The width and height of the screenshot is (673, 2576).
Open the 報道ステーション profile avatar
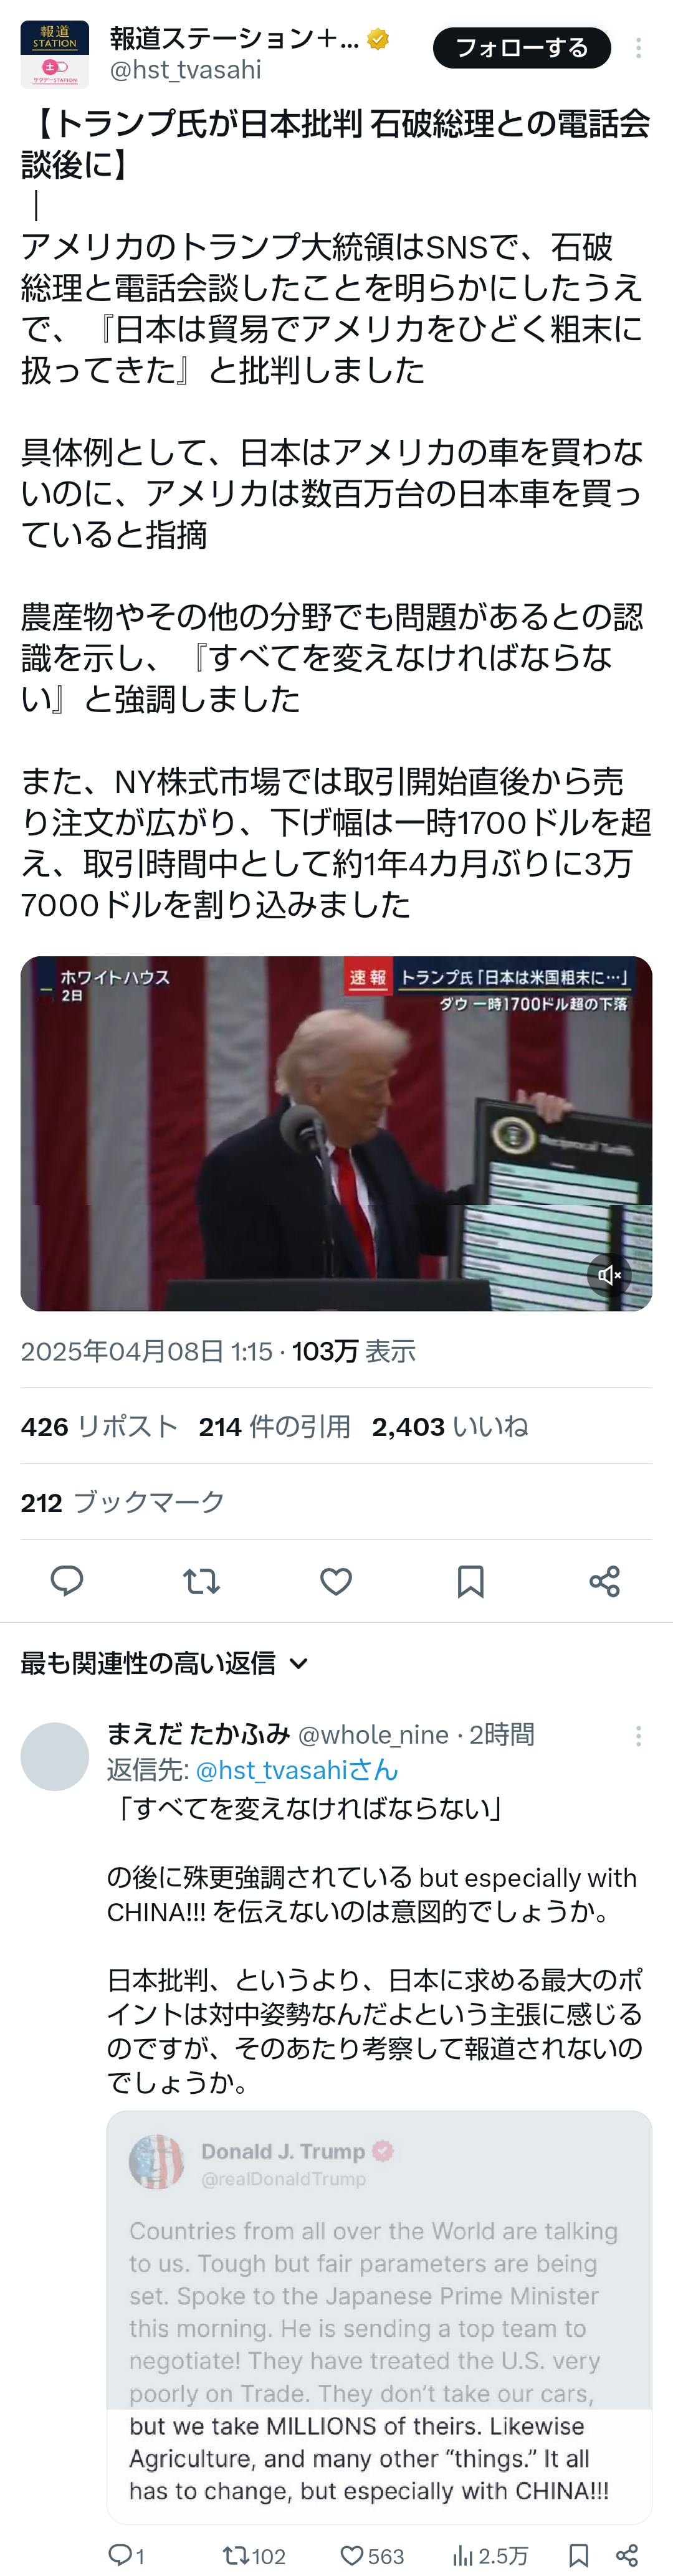55,54
